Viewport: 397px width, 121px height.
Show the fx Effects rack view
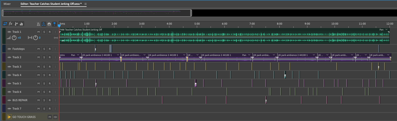11,24
